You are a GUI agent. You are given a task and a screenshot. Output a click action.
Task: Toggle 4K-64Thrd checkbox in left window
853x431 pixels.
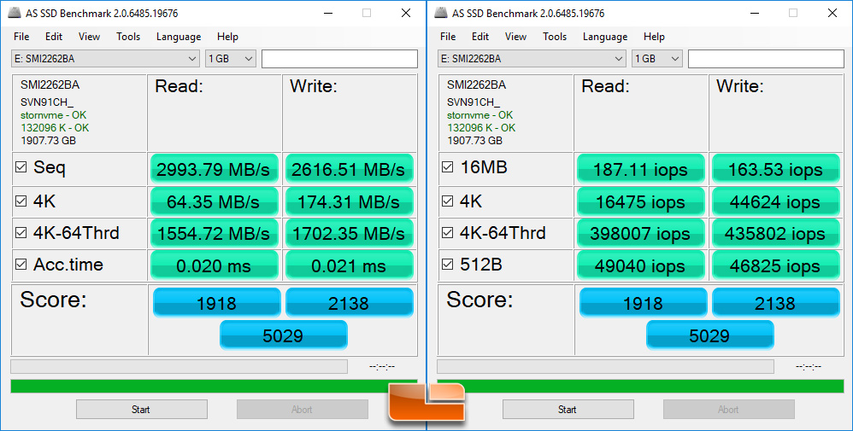tap(21, 233)
